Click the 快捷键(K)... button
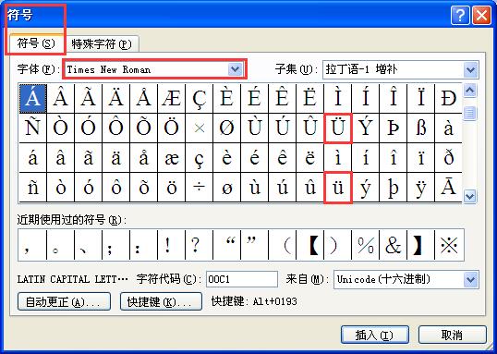497x354 pixels. pos(161,301)
